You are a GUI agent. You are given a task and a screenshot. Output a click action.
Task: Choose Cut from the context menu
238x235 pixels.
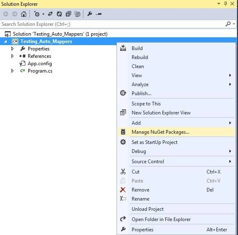[135, 172]
